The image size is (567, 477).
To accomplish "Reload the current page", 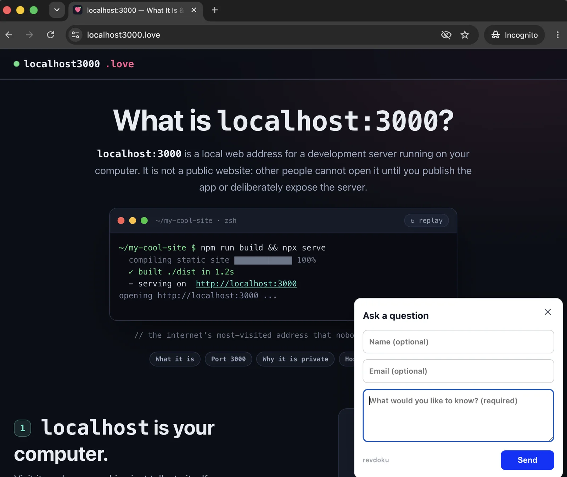I will coord(51,35).
